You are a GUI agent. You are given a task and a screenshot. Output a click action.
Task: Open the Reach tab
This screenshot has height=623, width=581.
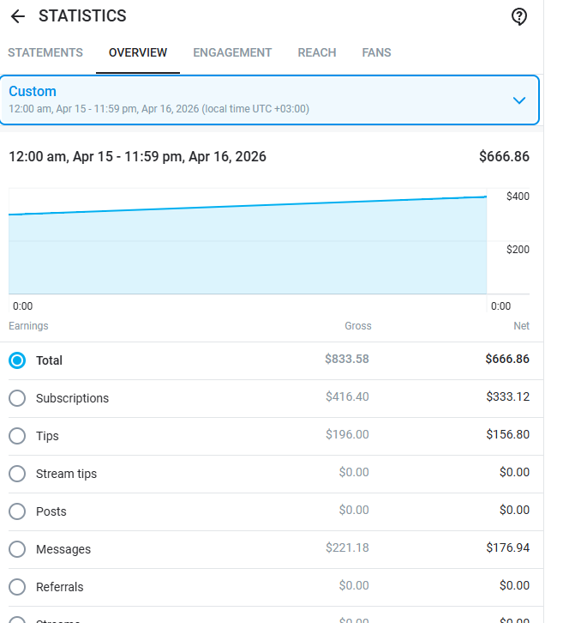click(x=317, y=53)
